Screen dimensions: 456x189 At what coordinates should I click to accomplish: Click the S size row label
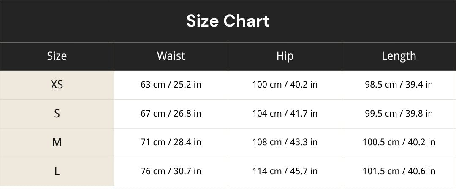pos(57,114)
